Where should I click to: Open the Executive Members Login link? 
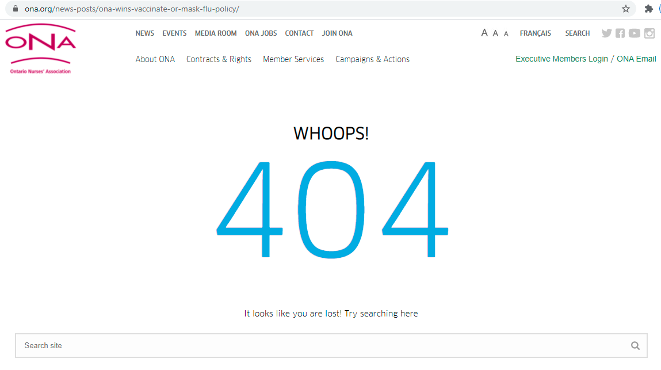[x=561, y=59]
